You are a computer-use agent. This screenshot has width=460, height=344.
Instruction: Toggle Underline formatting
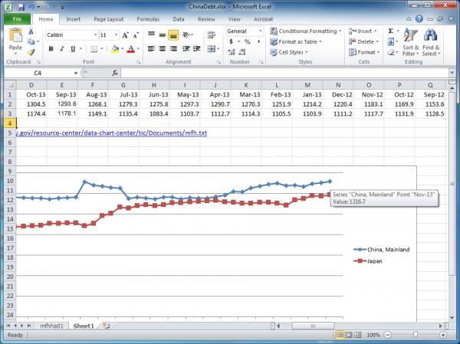(x=74, y=49)
